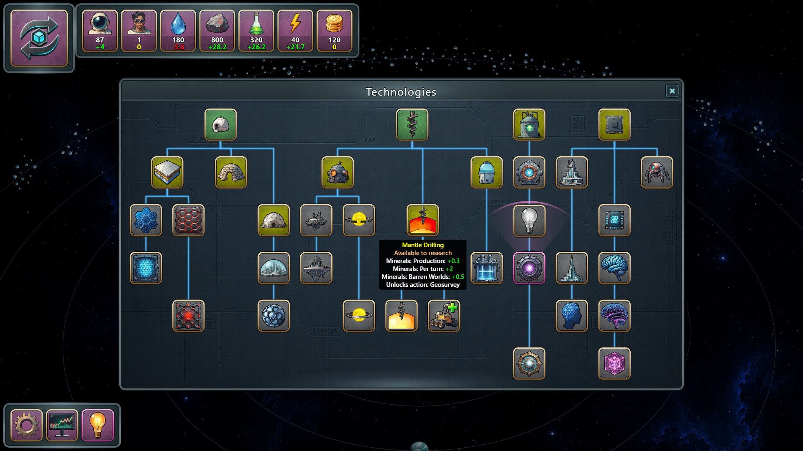Image resolution: width=803 pixels, height=451 pixels.
Task: Select the cluster of spheres technology
Action: click(x=274, y=316)
